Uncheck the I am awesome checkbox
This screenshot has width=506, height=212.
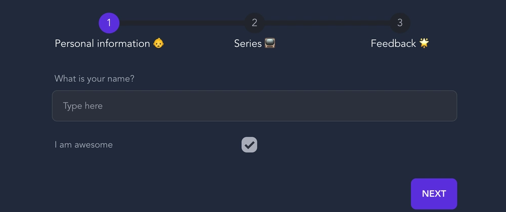coord(249,145)
